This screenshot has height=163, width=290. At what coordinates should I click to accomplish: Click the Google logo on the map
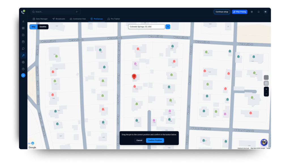32,147
